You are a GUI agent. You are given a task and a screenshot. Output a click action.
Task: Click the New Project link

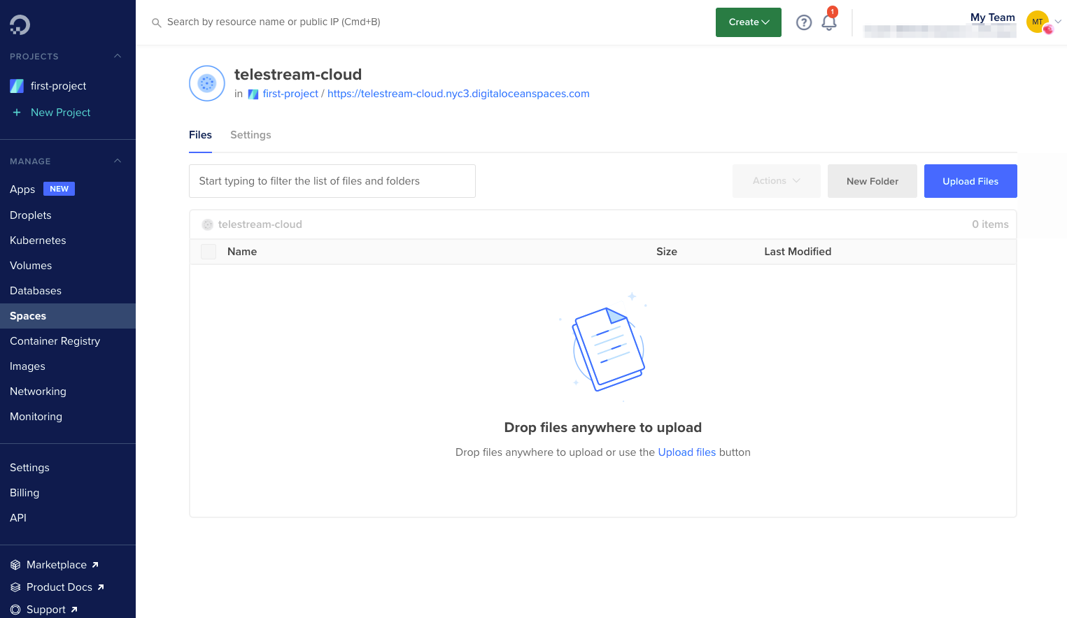click(x=60, y=113)
